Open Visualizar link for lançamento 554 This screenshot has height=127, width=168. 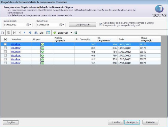pyautogui.click(x=16, y=44)
